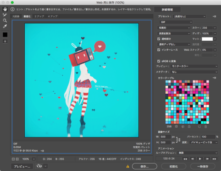221x171 pixels.
Task: Toggle the インターレース checkbox
Action: click(x=159, y=50)
